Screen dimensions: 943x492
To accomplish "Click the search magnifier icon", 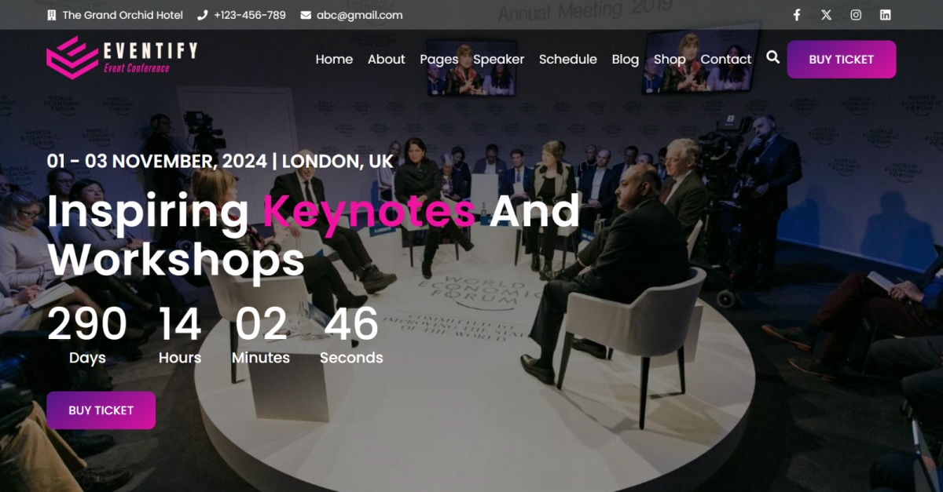I will coord(772,57).
